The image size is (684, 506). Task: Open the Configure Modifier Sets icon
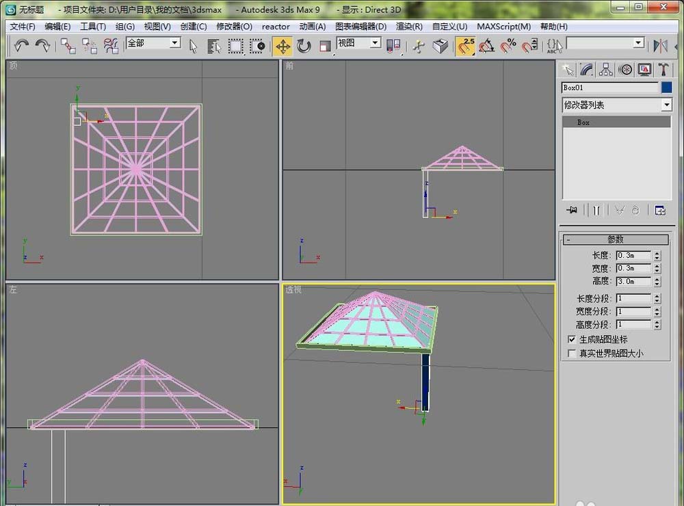click(660, 211)
